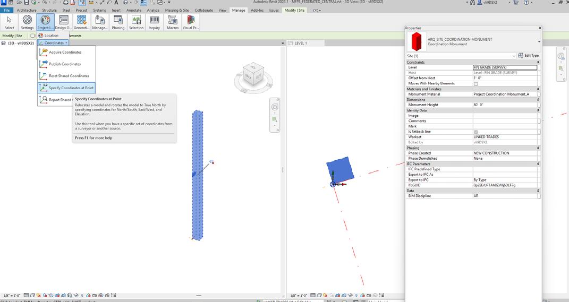Screen dimensions: 569x302
Task: Click the Project Location globe button
Action: [45, 22]
